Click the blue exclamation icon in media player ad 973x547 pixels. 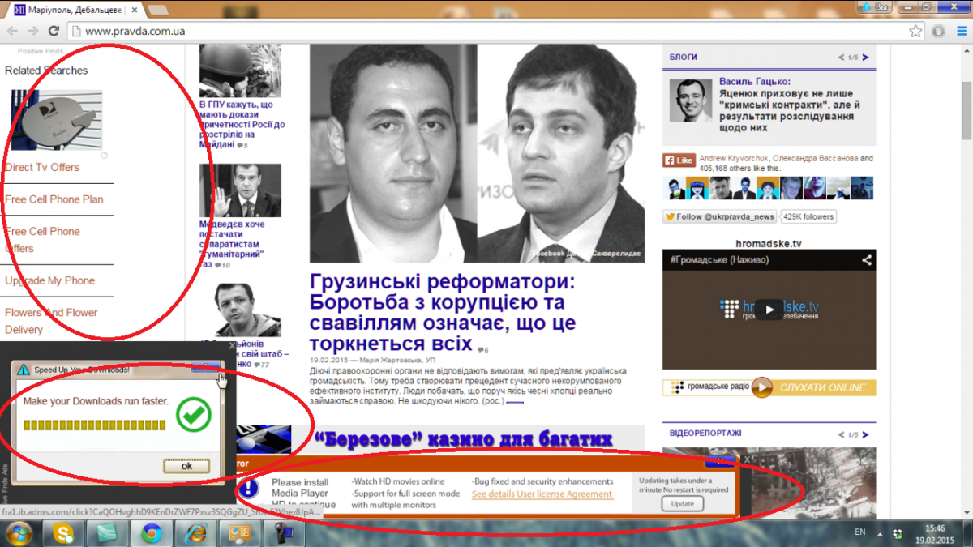pos(250,488)
